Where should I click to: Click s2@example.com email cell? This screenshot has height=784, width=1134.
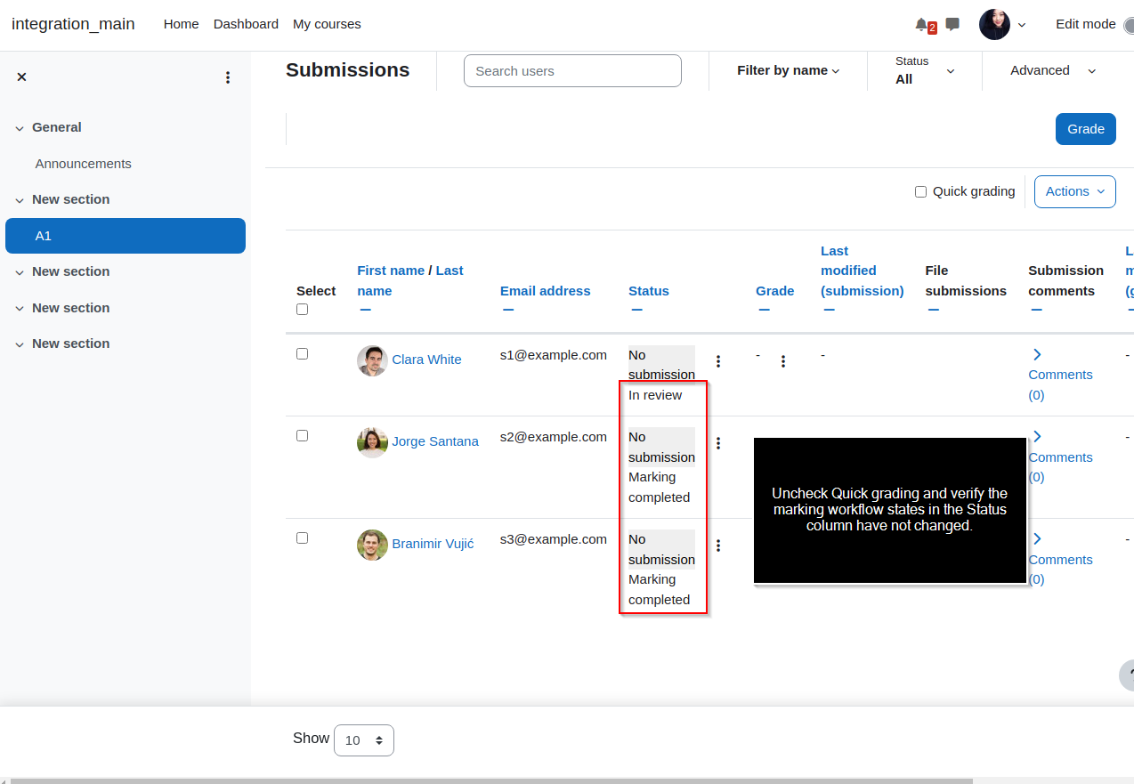554,437
